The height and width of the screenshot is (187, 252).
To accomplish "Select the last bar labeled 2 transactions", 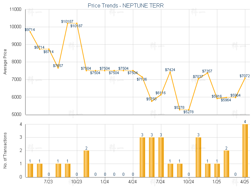I will tap(226, 164).
